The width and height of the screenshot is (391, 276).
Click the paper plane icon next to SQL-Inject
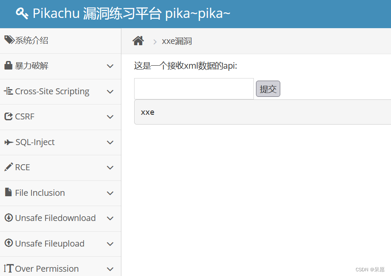click(8, 142)
